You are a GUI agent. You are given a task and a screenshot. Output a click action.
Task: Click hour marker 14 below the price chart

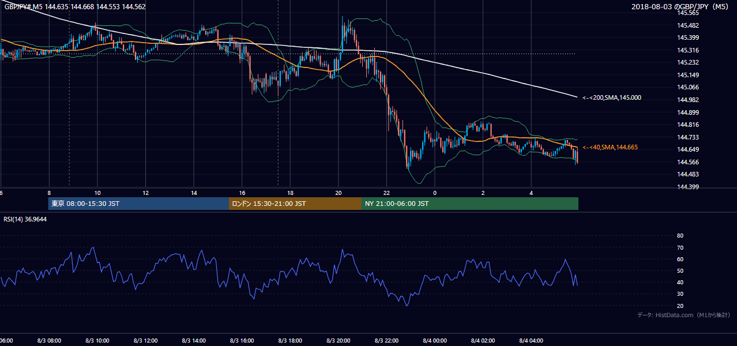coord(194,193)
